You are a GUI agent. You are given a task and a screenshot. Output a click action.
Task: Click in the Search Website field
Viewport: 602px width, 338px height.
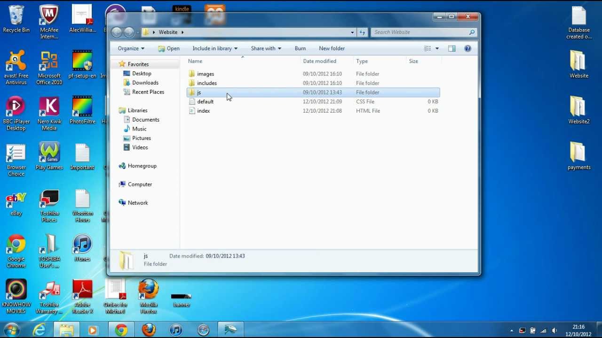click(x=424, y=32)
